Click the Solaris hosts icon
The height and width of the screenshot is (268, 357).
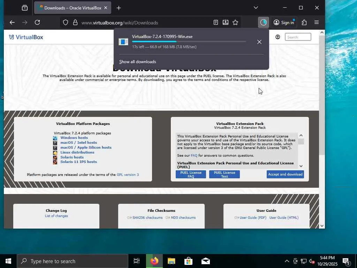coord(55,157)
